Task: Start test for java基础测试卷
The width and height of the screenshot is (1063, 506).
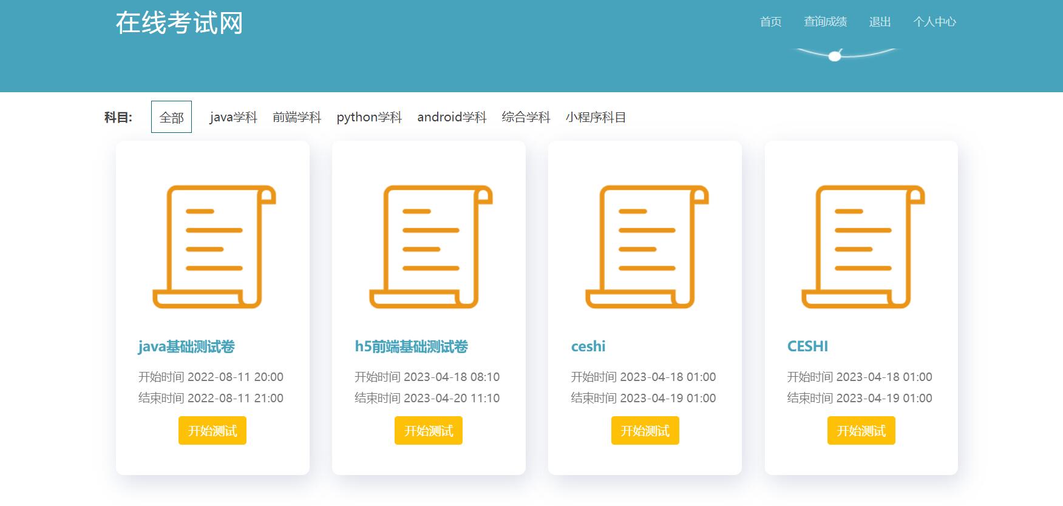Action: tap(212, 431)
